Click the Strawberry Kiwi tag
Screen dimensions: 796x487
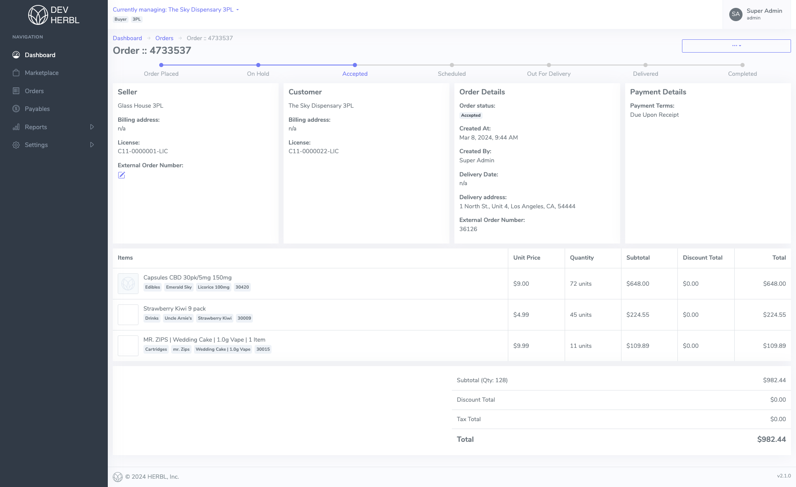click(x=215, y=318)
